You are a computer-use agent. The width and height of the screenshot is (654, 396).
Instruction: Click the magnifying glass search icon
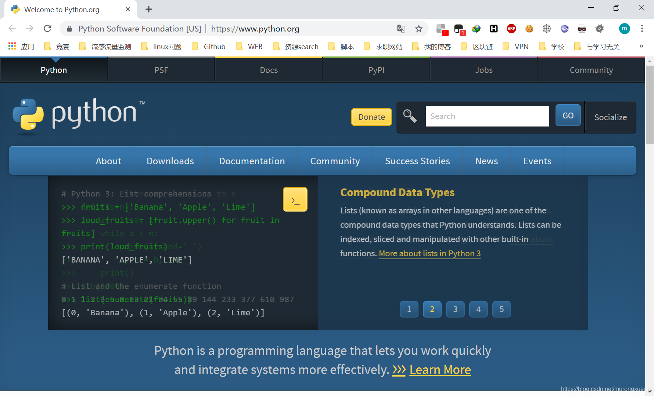click(x=410, y=116)
